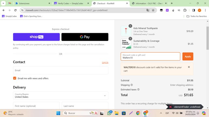Open Microsoft Store from the taskbar

[124, 113]
